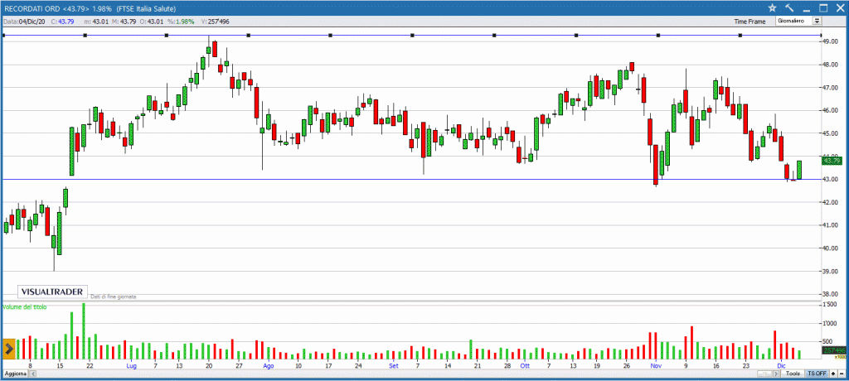Click the last green candle near 43.79
849x381 pixels.
pyautogui.click(x=799, y=170)
